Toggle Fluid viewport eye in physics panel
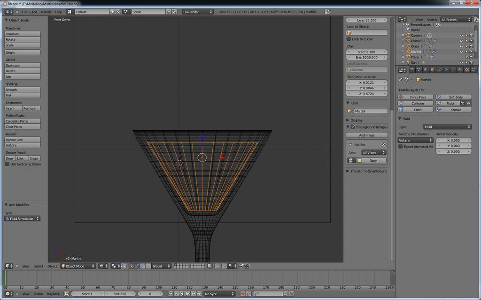 (x=469, y=104)
